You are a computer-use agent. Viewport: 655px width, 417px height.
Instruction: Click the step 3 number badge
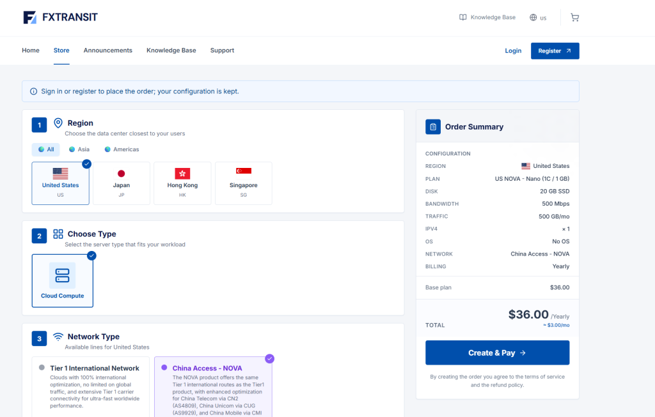tap(39, 338)
